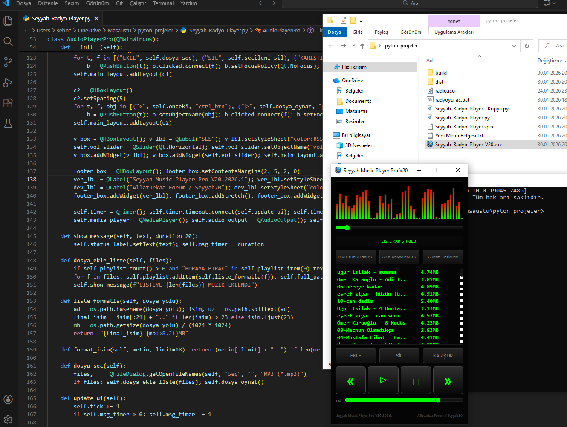Open the Manage gear icon
Screen dimensions: 567x427
8,419
